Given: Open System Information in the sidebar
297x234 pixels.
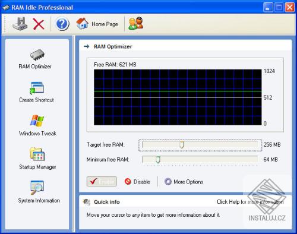Looking at the screenshot, I should (x=39, y=192).
